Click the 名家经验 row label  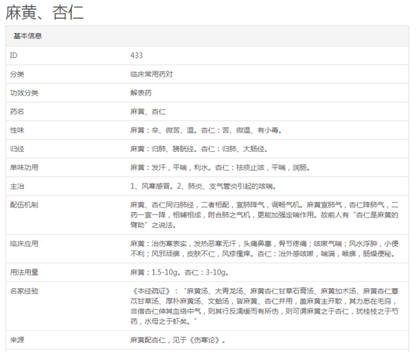coord(24,291)
